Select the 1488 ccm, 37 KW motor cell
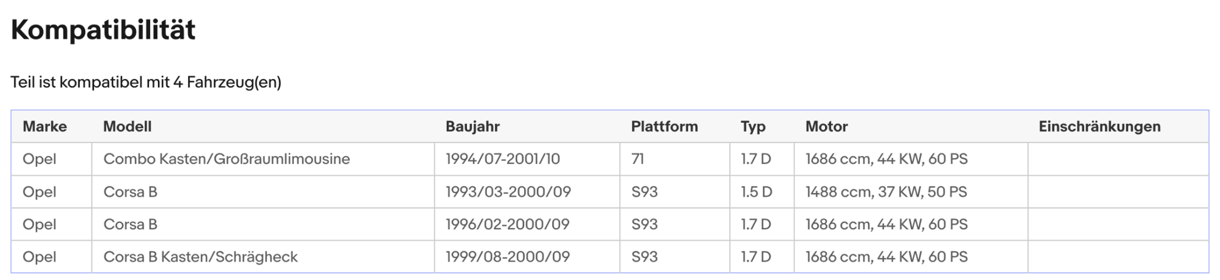The width and height of the screenshot is (1220, 280). (x=886, y=192)
